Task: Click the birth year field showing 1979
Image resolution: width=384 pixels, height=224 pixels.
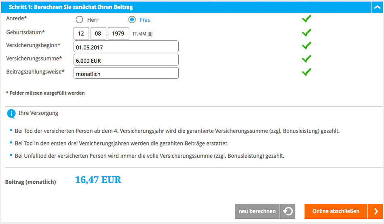Action: click(118, 34)
